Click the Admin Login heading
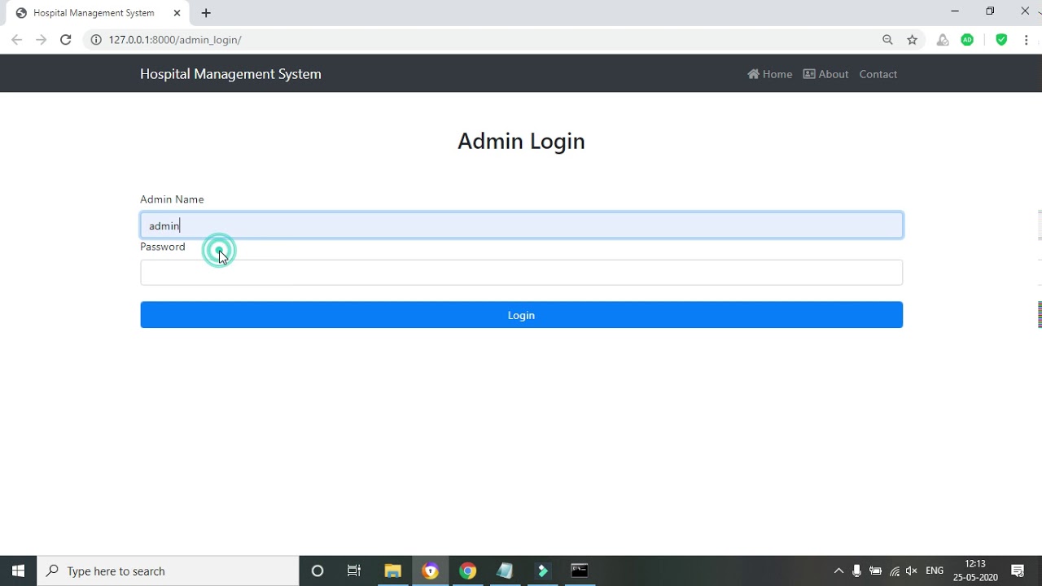This screenshot has width=1042, height=586. [521, 141]
